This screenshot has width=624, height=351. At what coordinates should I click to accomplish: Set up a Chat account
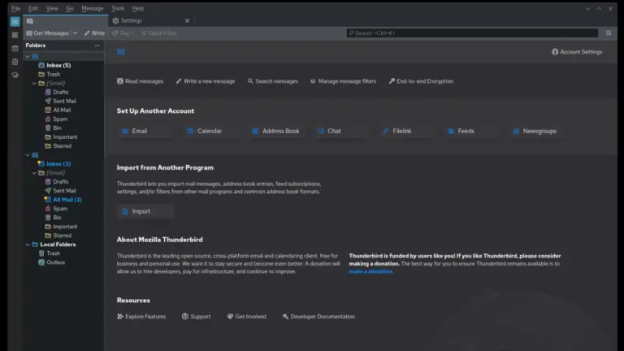point(341,131)
